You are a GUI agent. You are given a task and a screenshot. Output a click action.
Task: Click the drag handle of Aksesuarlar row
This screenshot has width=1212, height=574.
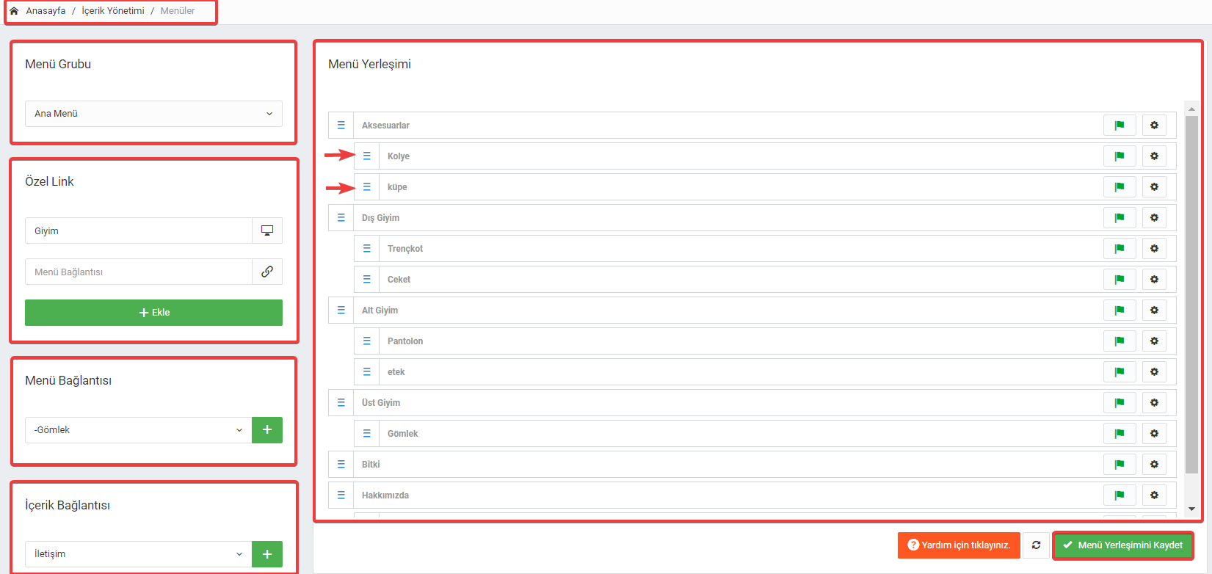[x=341, y=126]
